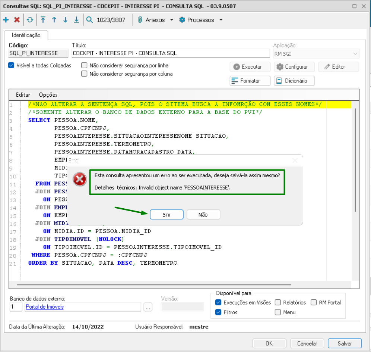
Task: Maximize the Consultas SQL window
Action: click(x=354, y=6)
